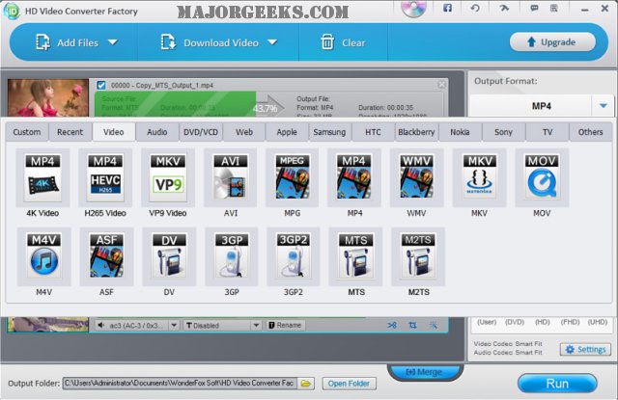The width and height of the screenshot is (618, 400).
Task: Expand the Download Video dropdown arrow
Action: (x=272, y=42)
